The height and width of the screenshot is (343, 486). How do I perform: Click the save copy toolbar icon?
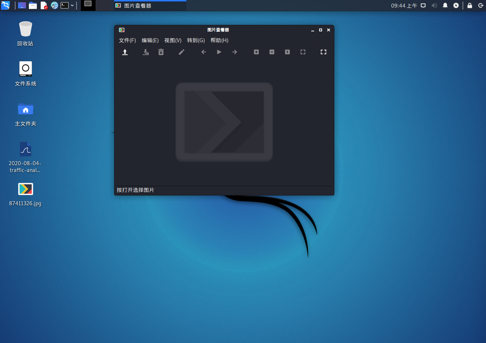click(x=146, y=52)
